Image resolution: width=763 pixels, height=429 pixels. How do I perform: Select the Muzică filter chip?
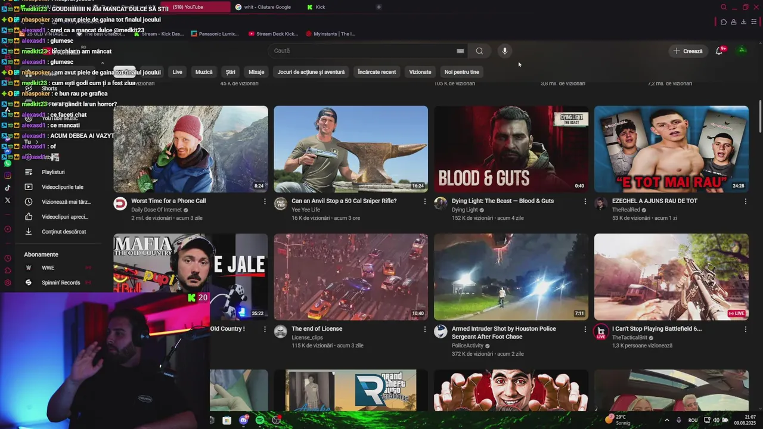204,72
